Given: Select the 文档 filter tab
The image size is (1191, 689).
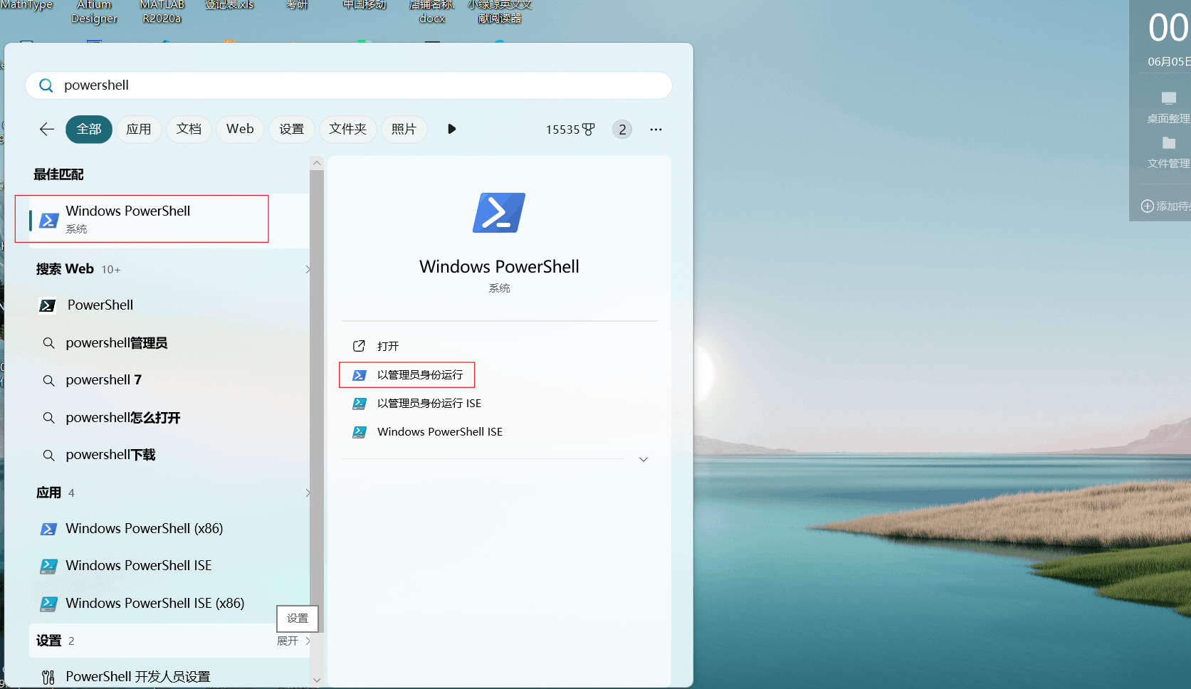Looking at the screenshot, I should click(x=189, y=129).
